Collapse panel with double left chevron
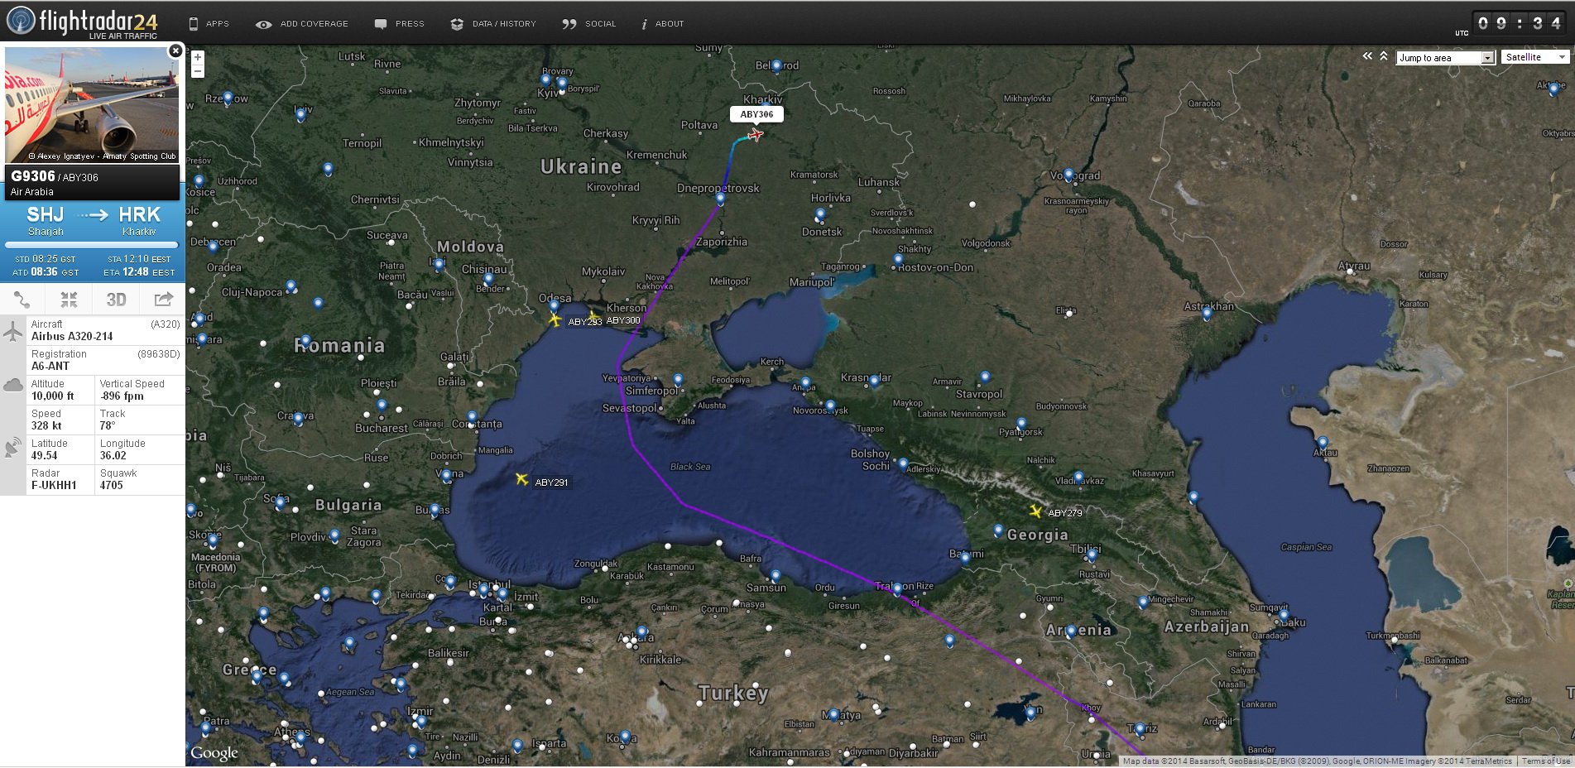 click(x=1367, y=56)
